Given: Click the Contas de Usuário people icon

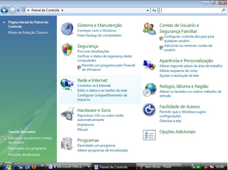Looking at the screenshot, I should [x=149, y=29].
